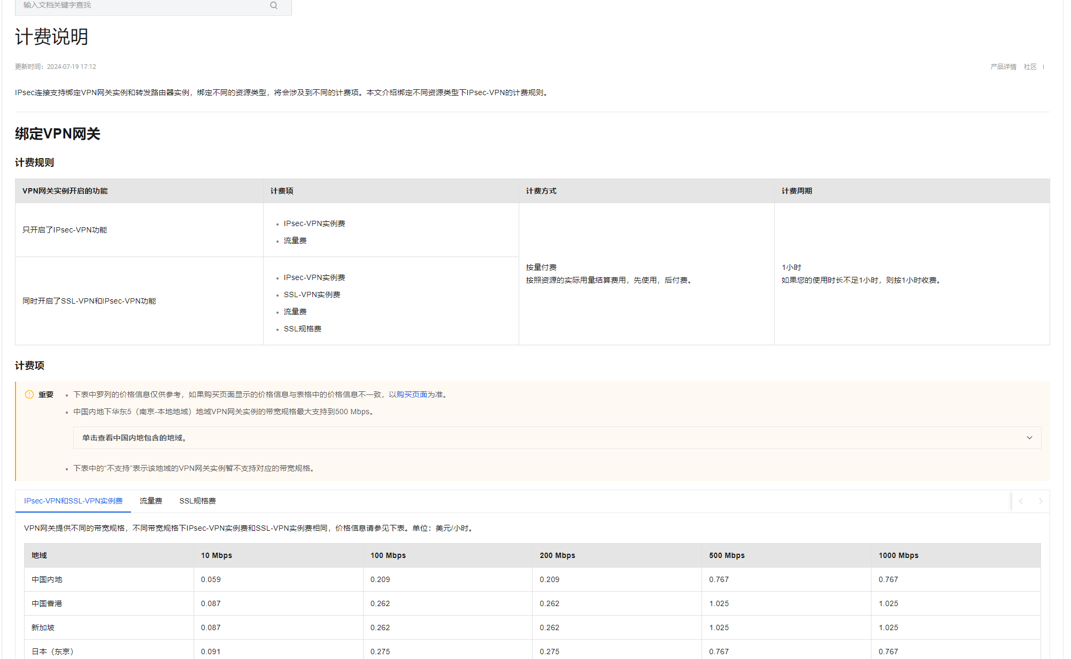Screen dimensions: 1071x659
Task: Expand 单击查看中国内地包含的地域 section
Action: click(x=557, y=438)
